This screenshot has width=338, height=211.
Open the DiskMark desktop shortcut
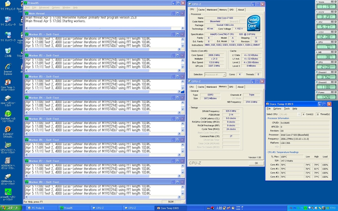8,114
